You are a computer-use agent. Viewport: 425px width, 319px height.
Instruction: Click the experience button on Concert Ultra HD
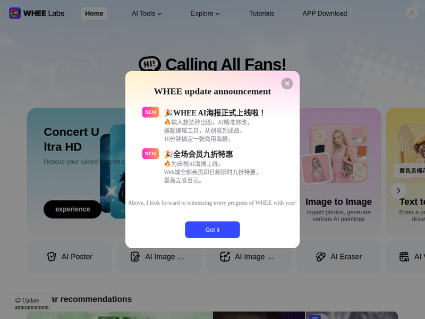point(73,209)
